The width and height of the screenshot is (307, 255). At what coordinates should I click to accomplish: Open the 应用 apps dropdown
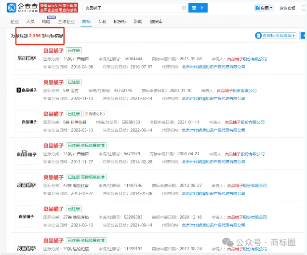click(x=263, y=8)
